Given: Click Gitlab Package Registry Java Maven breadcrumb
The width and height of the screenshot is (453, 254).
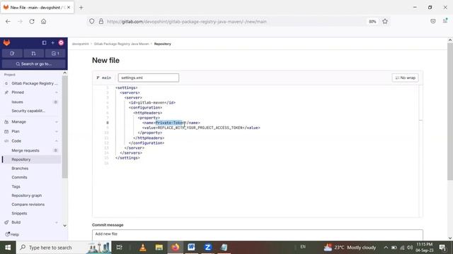Looking at the screenshot, I should [x=121, y=44].
